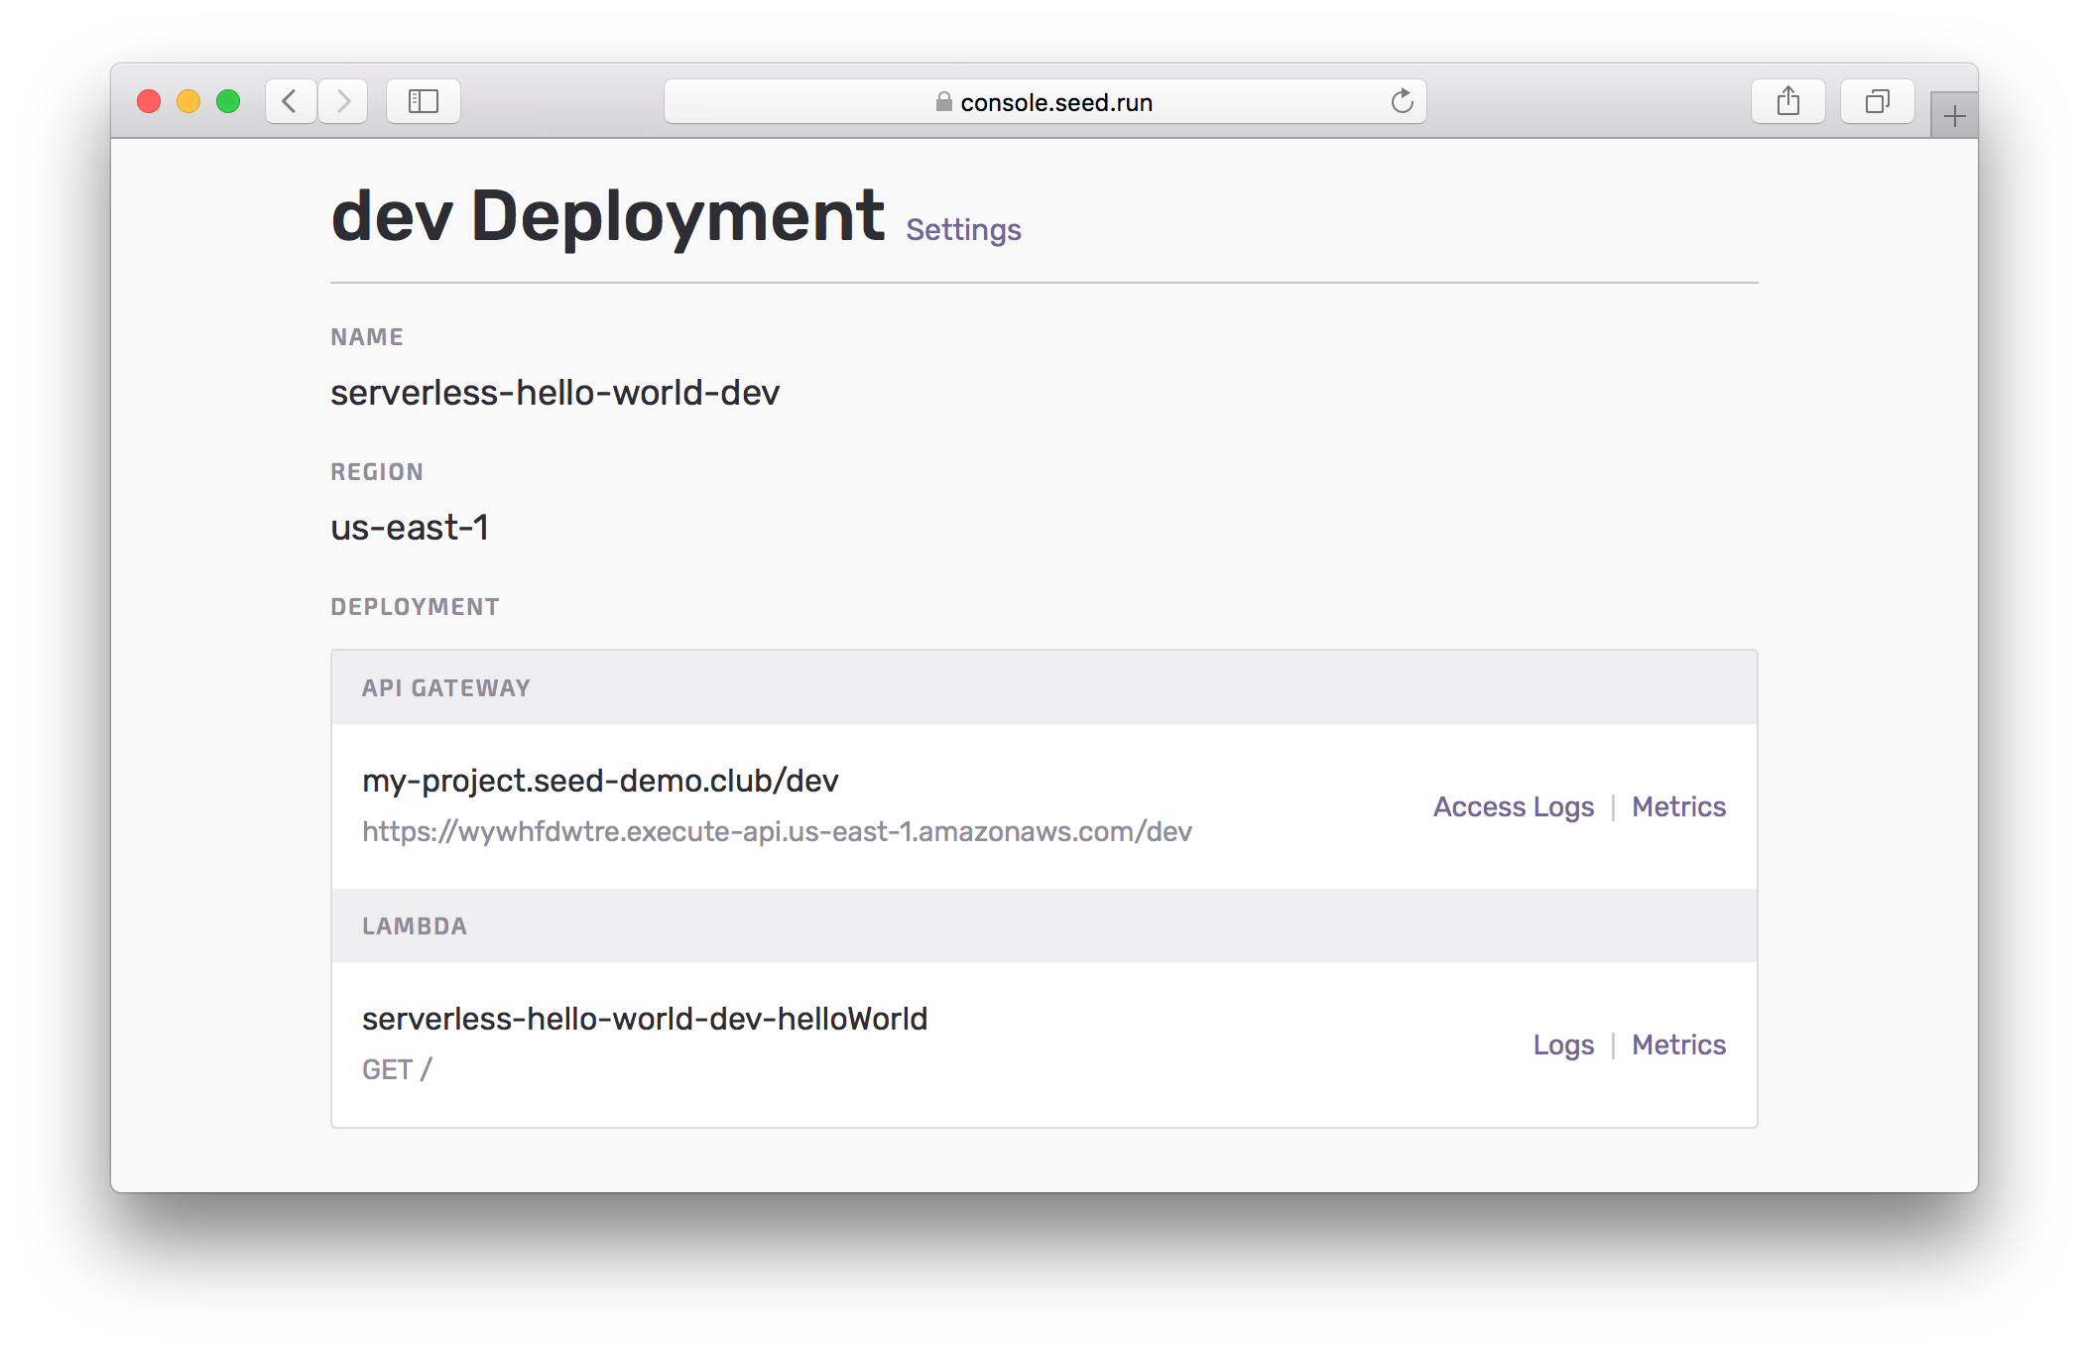Screen dimensions: 2089x1351
Task: Click the my-project.seed-demo.club/dev endpoint
Action: 600,782
